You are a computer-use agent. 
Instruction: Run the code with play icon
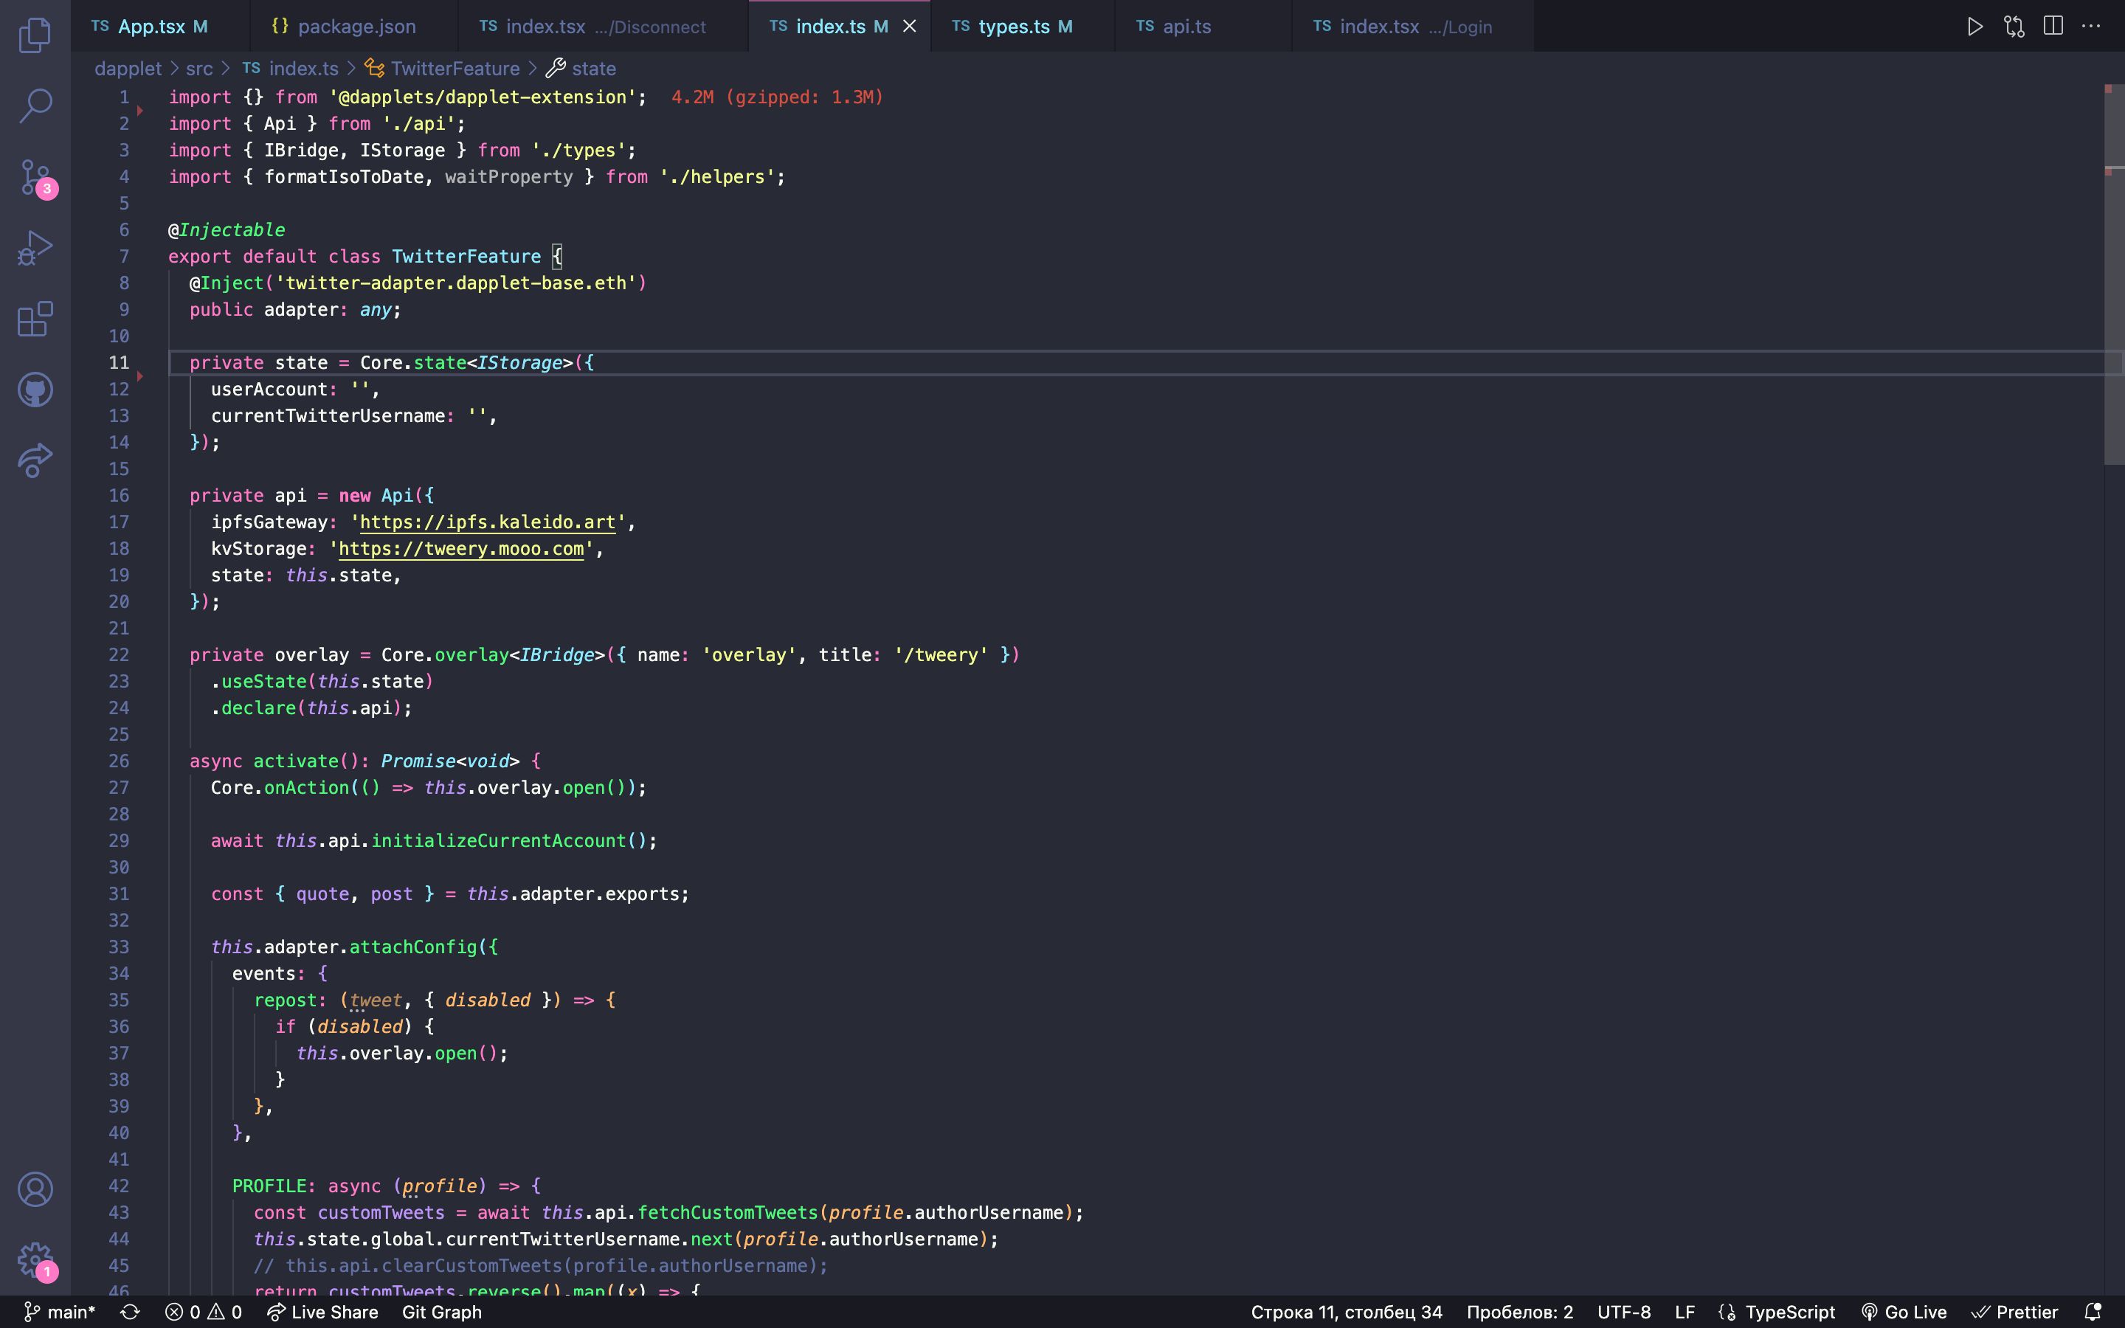click(1974, 27)
